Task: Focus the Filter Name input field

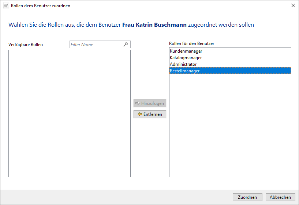Action: click(x=96, y=45)
